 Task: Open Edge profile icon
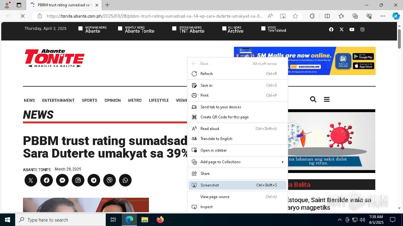(x=7, y=5)
